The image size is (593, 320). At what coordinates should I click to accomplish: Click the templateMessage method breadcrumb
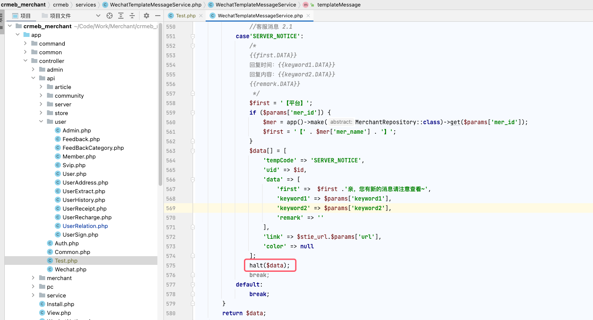(x=331, y=5)
